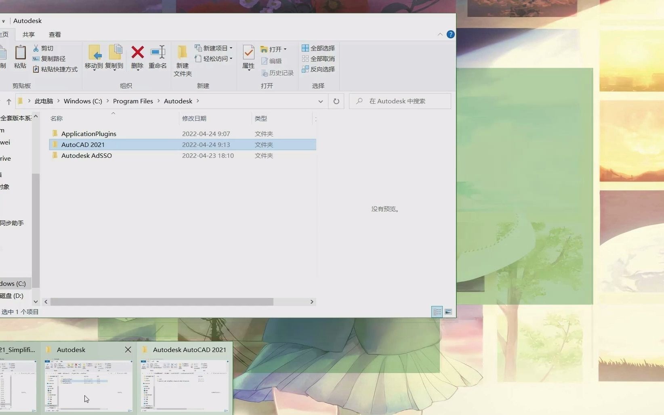
Task: Expand breadcrumb arrow after 此电脑
Action: click(x=58, y=101)
